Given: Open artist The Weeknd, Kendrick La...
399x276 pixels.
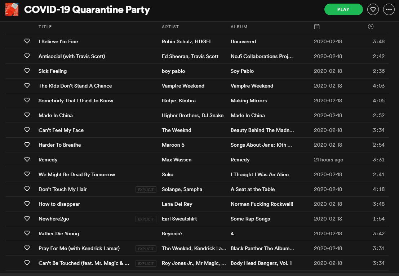Looking at the screenshot, I should (x=194, y=248).
